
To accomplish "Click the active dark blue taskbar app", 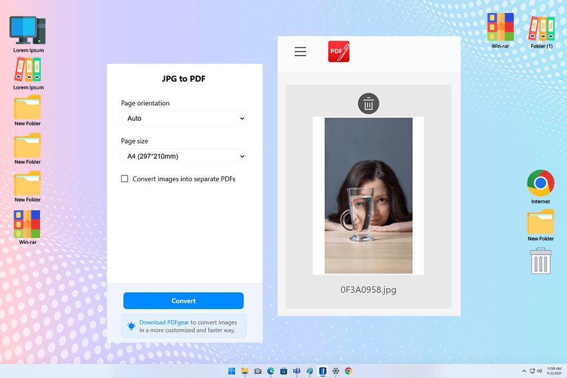I will pyautogui.click(x=322, y=371).
